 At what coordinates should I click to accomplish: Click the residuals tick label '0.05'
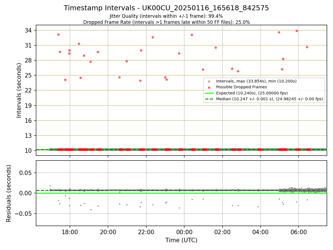pos(26,173)
